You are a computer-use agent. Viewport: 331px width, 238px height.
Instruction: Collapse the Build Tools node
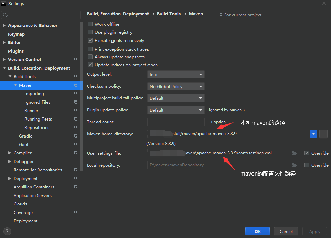click(x=10, y=76)
